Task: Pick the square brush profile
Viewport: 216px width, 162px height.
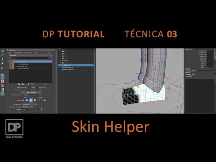Action: (35, 100)
